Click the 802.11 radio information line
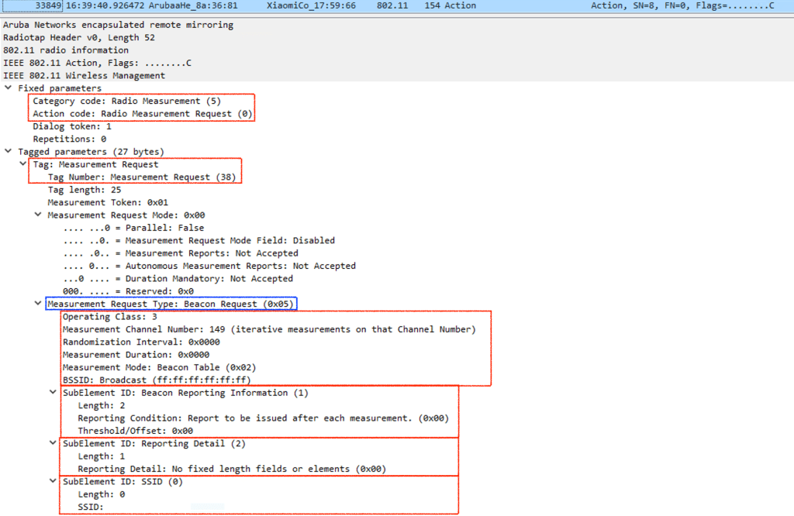 (x=66, y=50)
